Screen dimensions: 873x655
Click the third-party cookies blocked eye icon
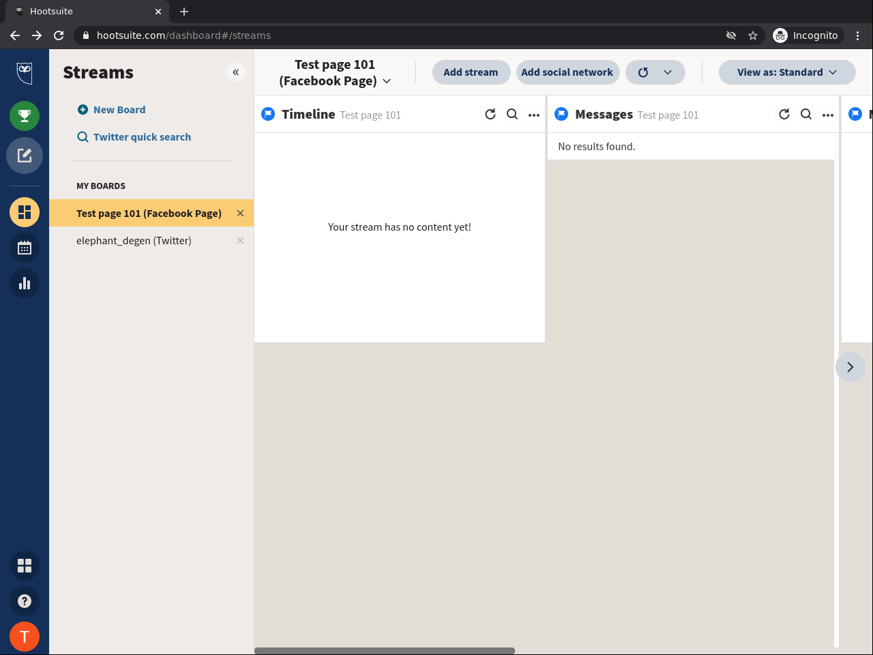pos(731,35)
